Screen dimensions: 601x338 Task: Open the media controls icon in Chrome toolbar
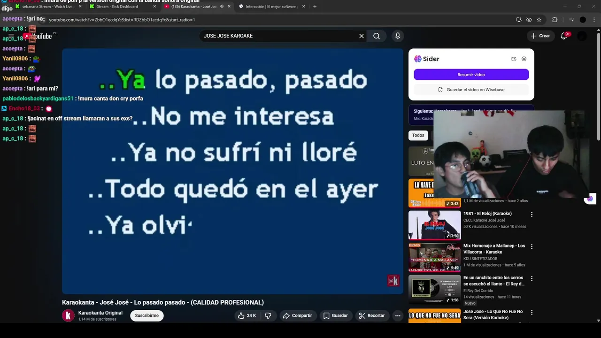(571, 20)
